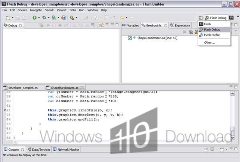240x162 pixels.
Task: Click Remove Selected Breakpoint X icon
Action: tap(184, 32)
